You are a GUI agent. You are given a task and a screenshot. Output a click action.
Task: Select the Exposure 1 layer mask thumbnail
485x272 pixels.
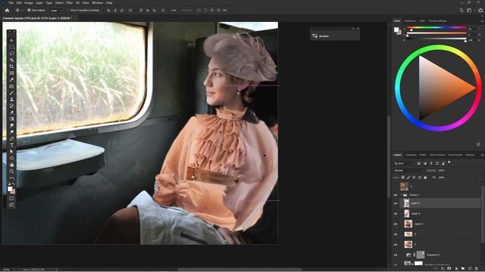(x=421, y=255)
